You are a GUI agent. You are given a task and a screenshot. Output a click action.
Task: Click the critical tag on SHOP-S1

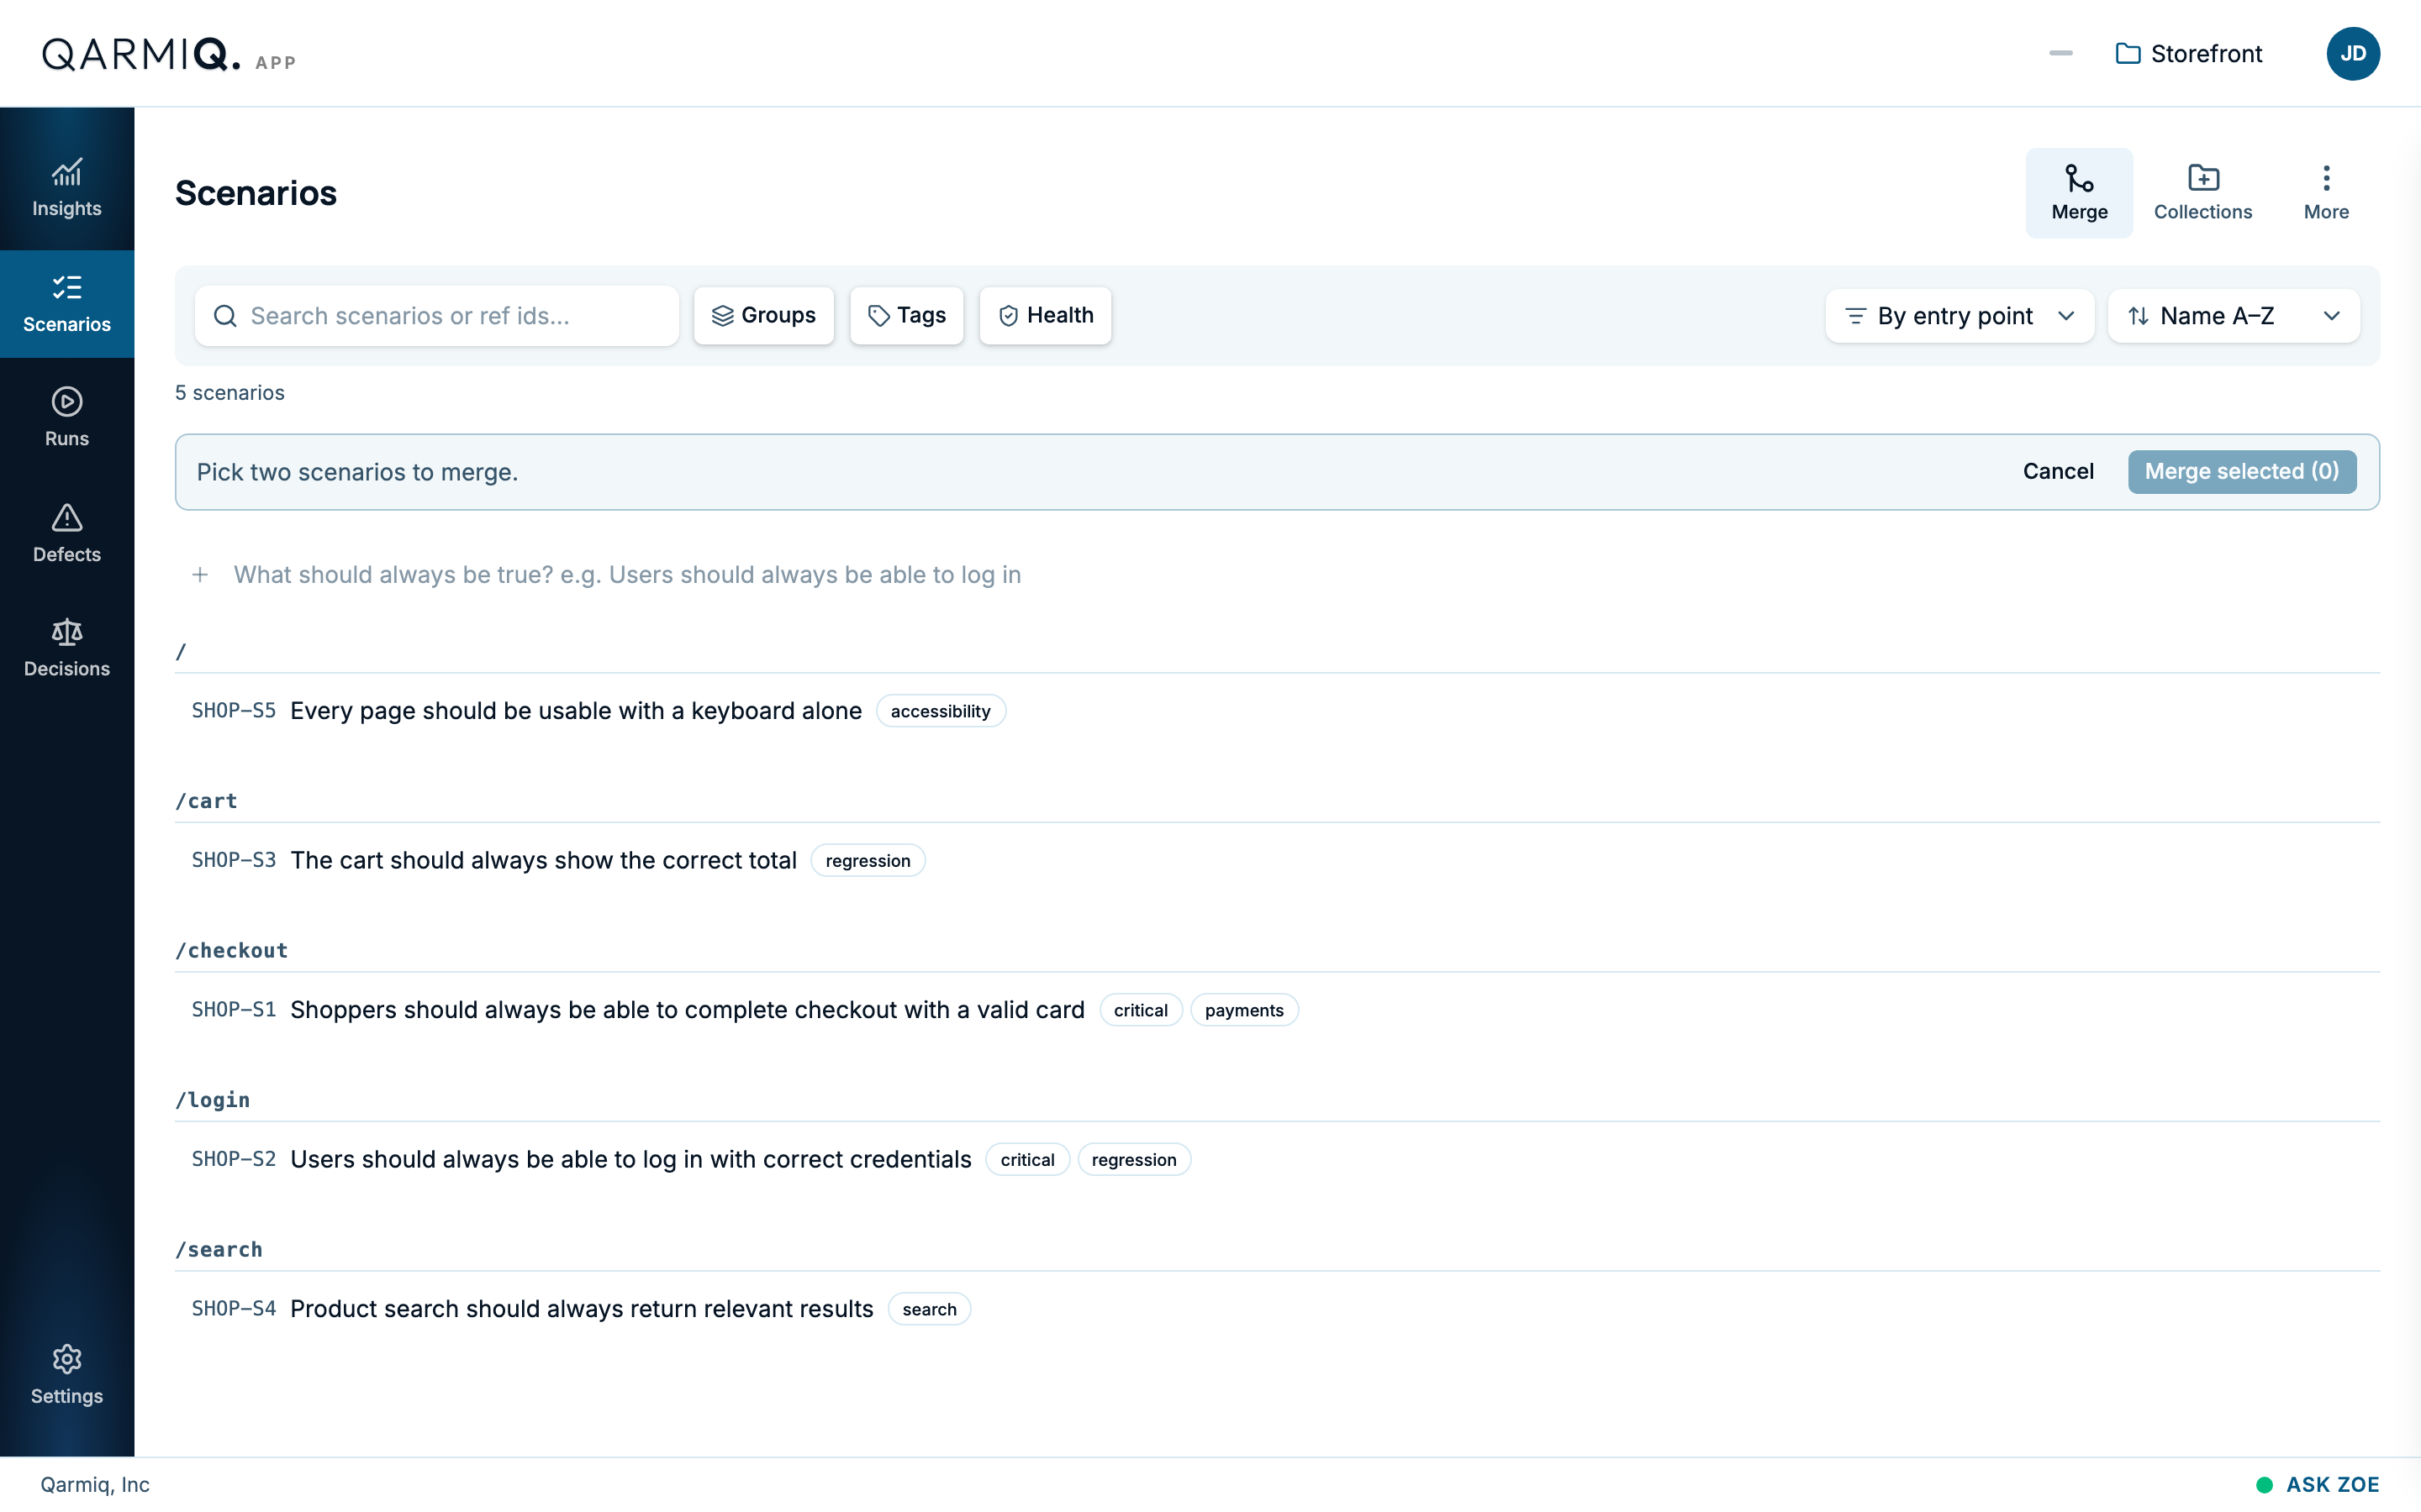point(1141,1010)
